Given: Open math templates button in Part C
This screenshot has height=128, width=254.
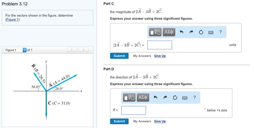Looking at the screenshot, I should [x=155, y=32].
